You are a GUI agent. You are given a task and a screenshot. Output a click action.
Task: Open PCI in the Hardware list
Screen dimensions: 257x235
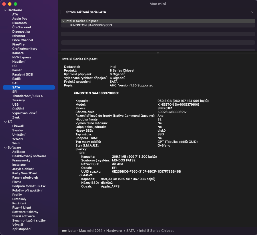pyautogui.click(x=15, y=66)
